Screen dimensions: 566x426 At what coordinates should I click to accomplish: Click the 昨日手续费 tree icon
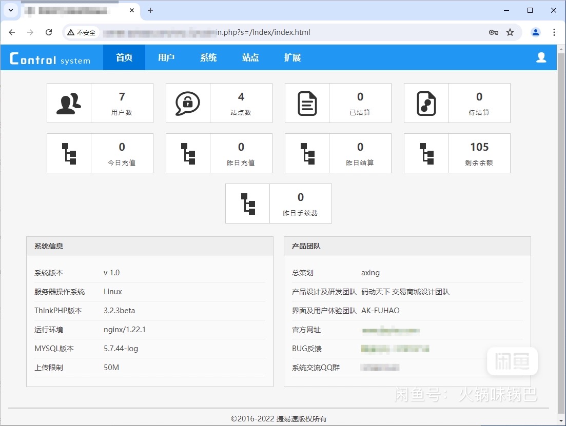click(x=247, y=203)
